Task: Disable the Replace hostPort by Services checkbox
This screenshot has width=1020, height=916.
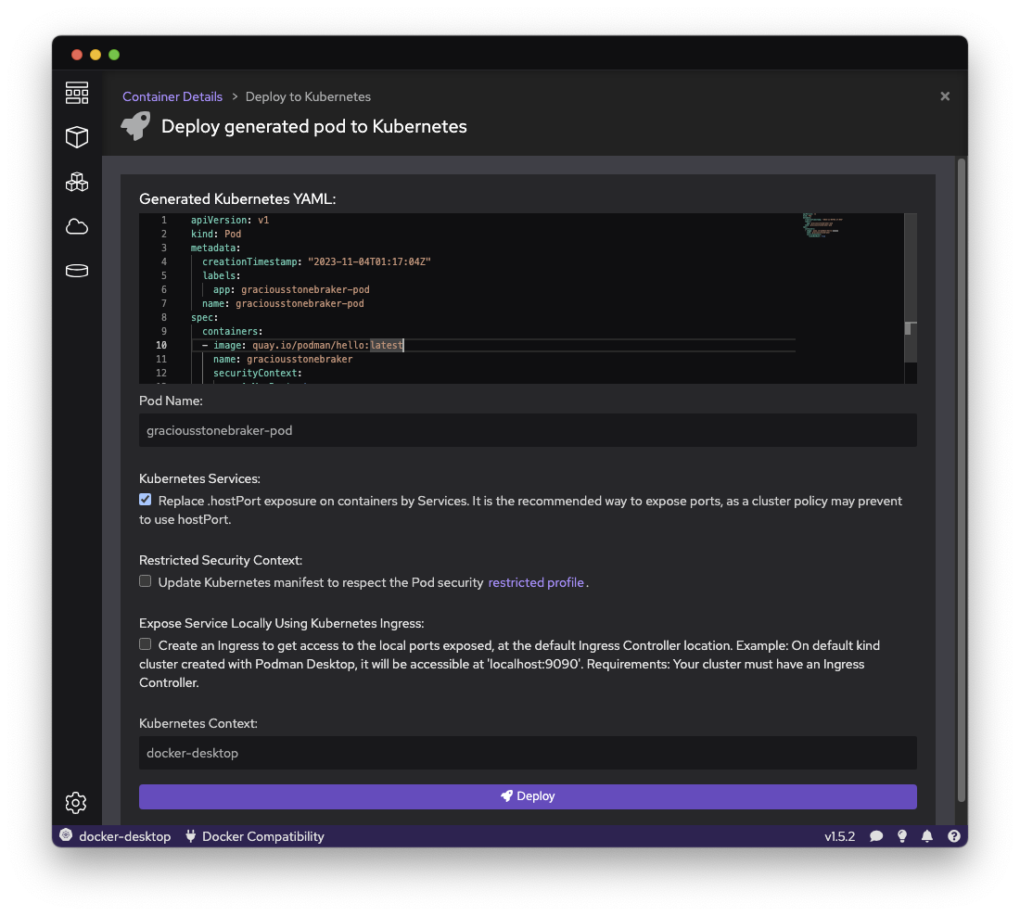Action: pos(145,499)
